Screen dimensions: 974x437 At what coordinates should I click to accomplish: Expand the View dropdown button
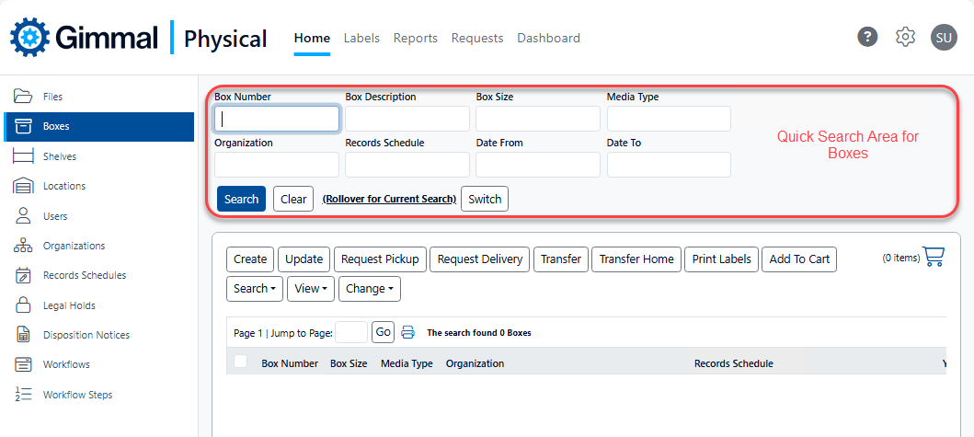[x=311, y=289]
